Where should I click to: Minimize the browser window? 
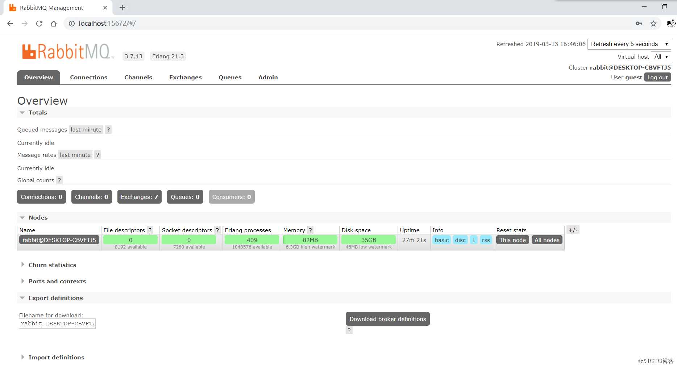point(644,7)
